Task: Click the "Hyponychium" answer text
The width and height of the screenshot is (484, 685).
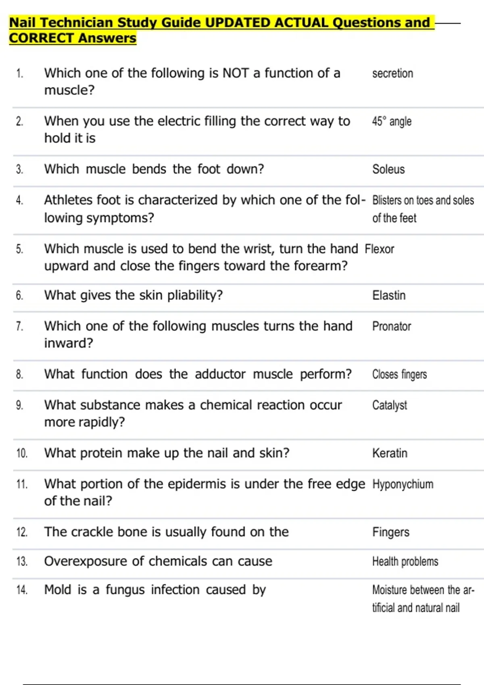Action: coord(403,484)
